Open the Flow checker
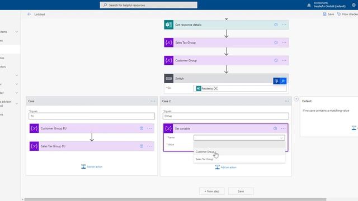The height and width of the screenshot is (201, 358). tap(347, 14)
